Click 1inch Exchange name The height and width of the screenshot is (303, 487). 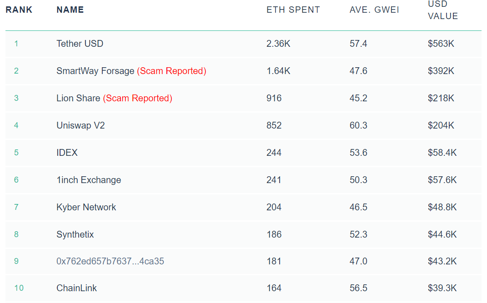[x=89, y=180]
